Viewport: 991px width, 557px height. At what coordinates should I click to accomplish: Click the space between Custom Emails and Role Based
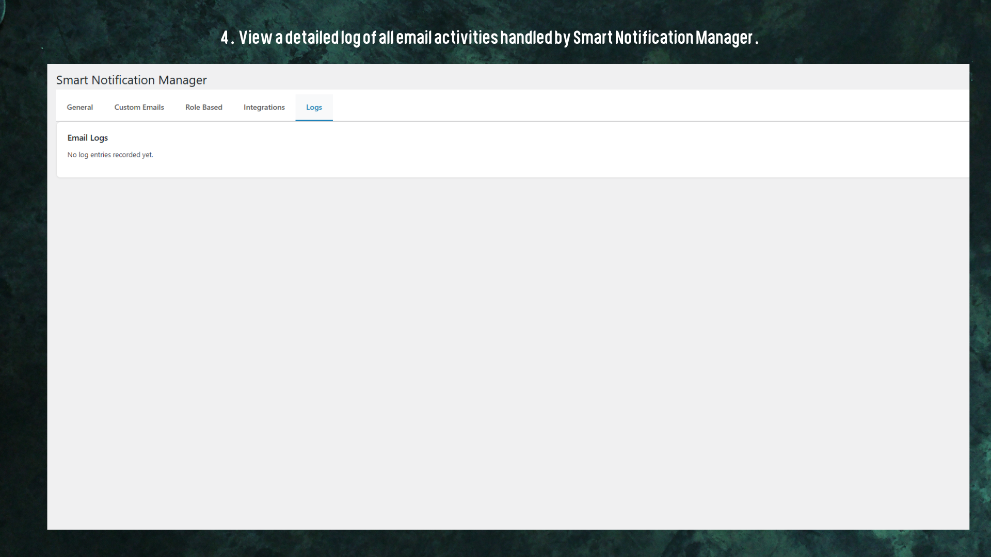[x=174, y=107]
